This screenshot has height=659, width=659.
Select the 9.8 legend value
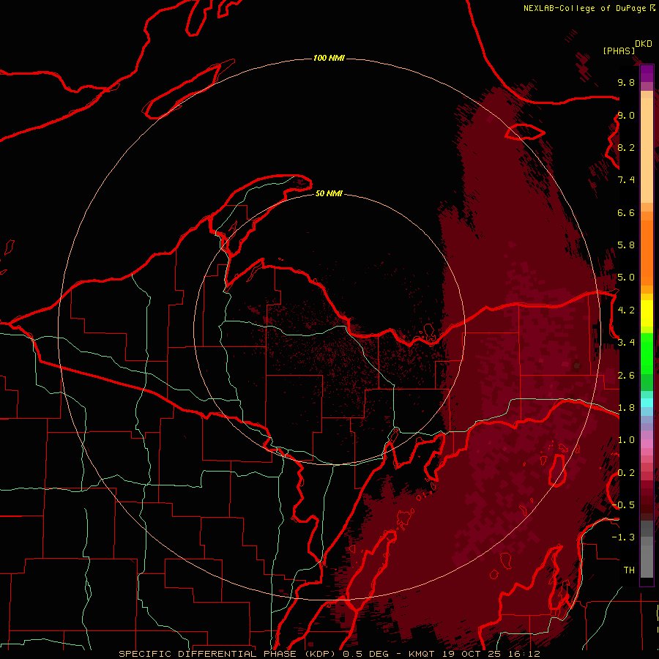click(x=626, y=82)
